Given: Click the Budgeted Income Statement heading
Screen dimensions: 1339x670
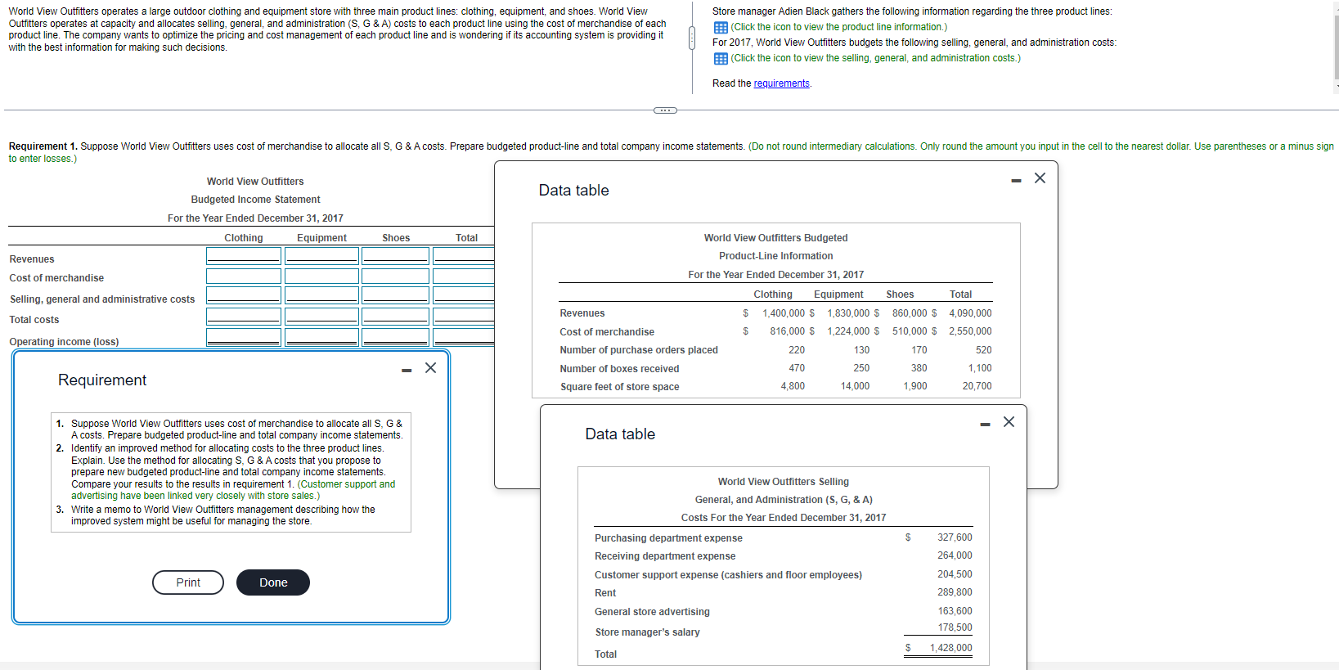Looking at the screenshot, I should (255, 200).
